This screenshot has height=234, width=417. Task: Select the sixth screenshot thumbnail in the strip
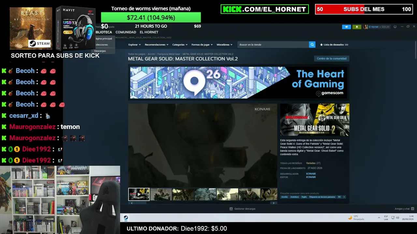tap(250, 194)
